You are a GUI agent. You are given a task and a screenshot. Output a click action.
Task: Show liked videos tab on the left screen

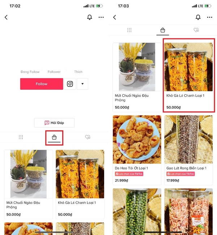pos(87,138)
